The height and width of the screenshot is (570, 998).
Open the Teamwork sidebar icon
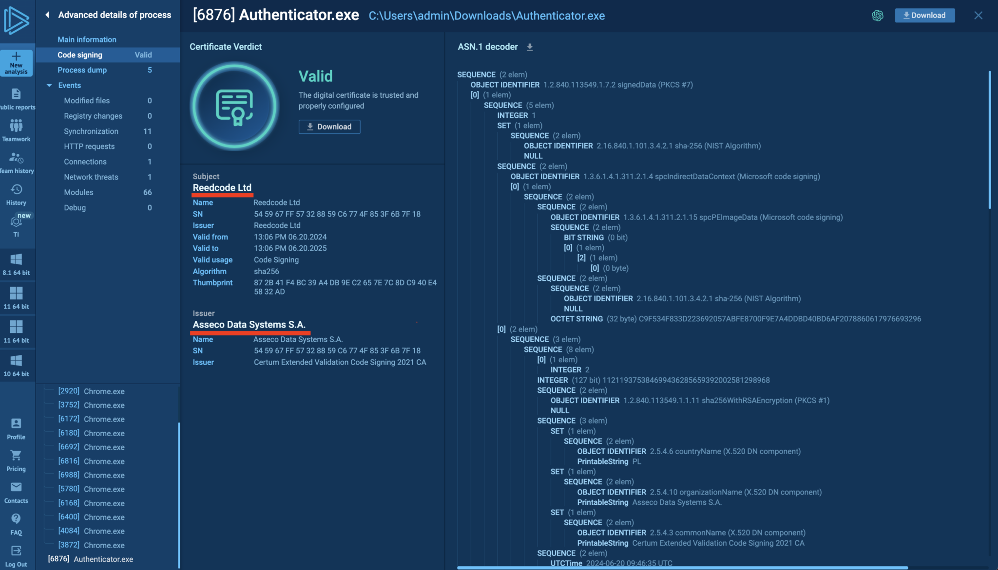[16, 126]
